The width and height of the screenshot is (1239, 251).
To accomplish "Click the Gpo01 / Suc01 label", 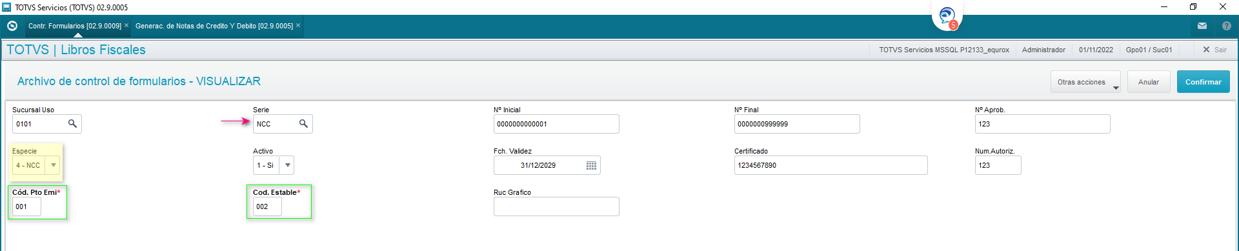I will click(1149, 50).
